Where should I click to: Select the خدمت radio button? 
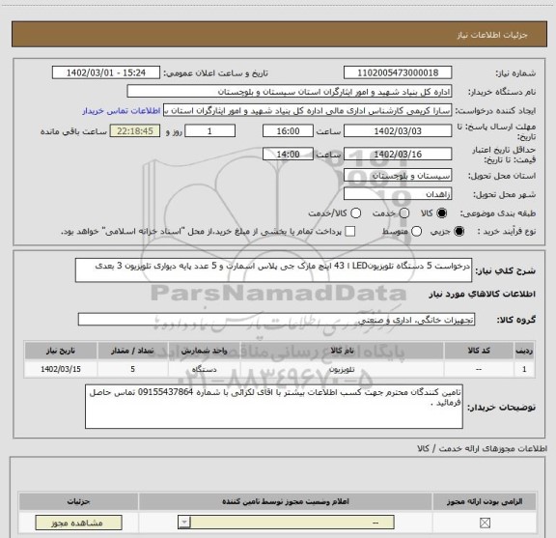(404, 213)
